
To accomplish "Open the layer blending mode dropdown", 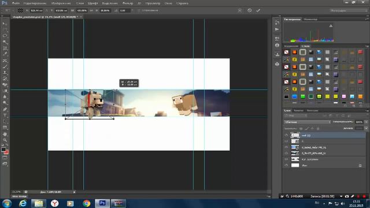I will [x=307, y=122].
